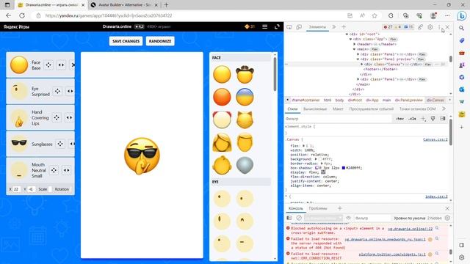470x264 pixels.
Task: Click the new style rule plus icon
Action: tap(423, 119)
